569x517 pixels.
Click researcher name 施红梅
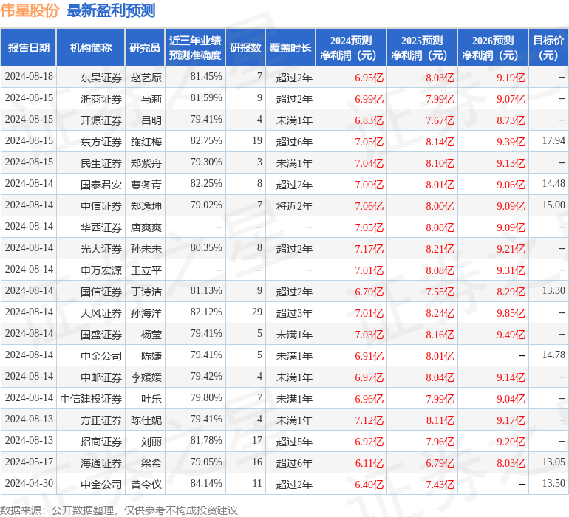[146, 142]
